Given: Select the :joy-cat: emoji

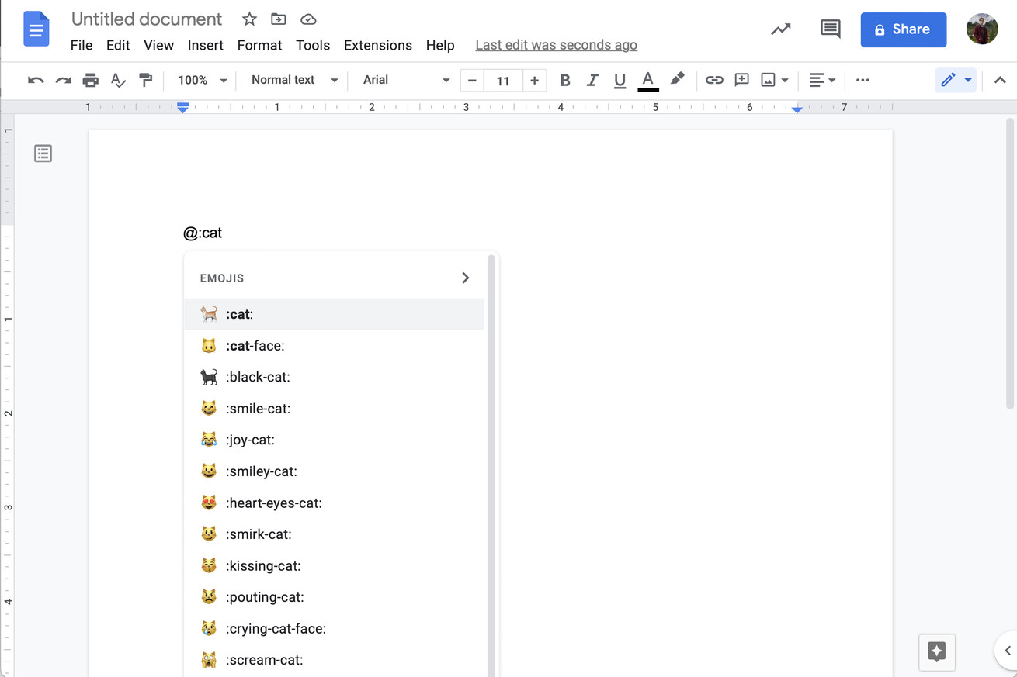Looking at the screenshot, I should 334,440.
